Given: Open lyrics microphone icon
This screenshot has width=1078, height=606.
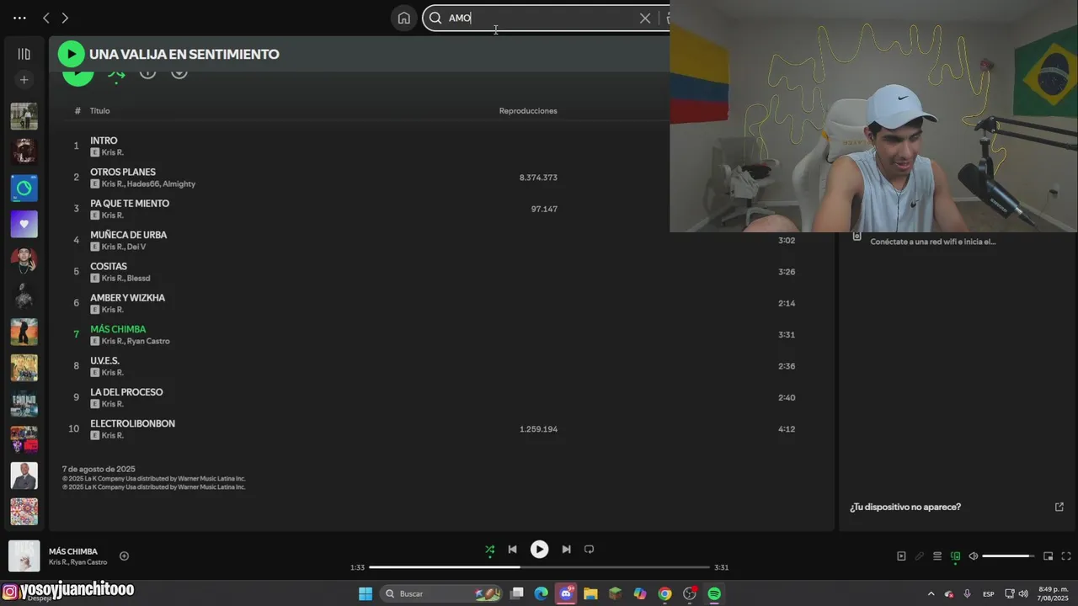Looking at the screenshot, I should pos(920,556).
